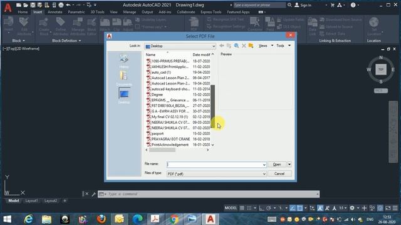Image resolution: width=401 pixels, height=225 pixels.
Task: Toggle polar tracking in status bar
Action: pos(269,208)
